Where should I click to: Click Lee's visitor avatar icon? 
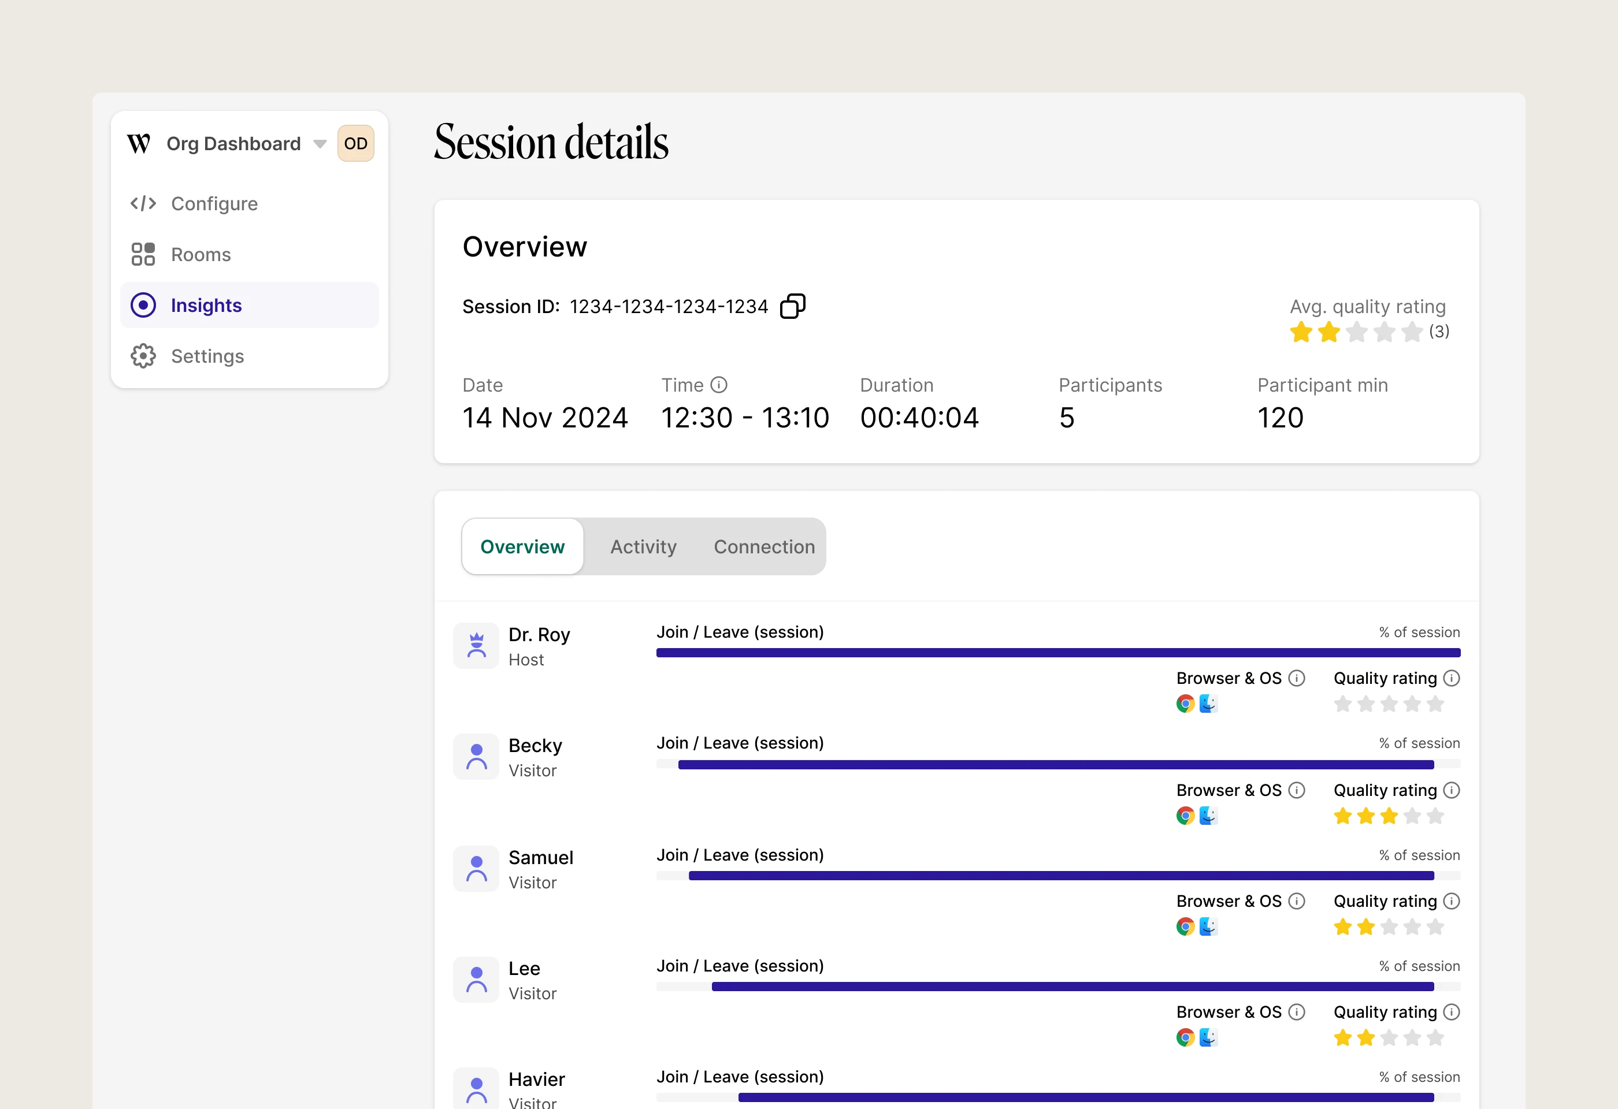(476, 980)
